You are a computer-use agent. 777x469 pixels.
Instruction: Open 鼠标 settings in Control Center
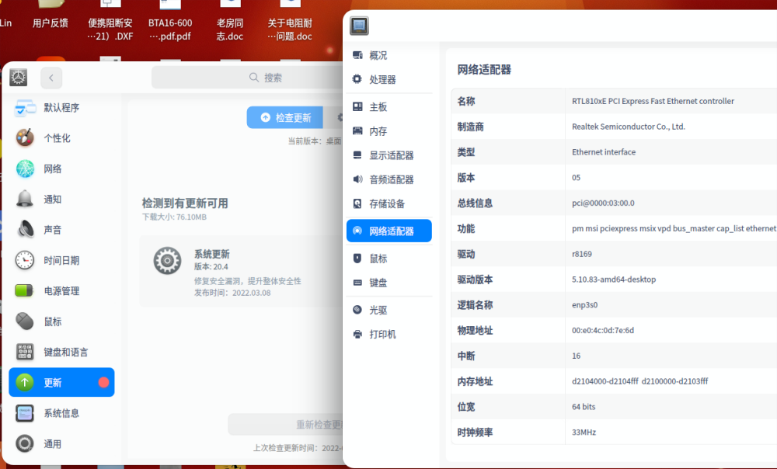61,321
